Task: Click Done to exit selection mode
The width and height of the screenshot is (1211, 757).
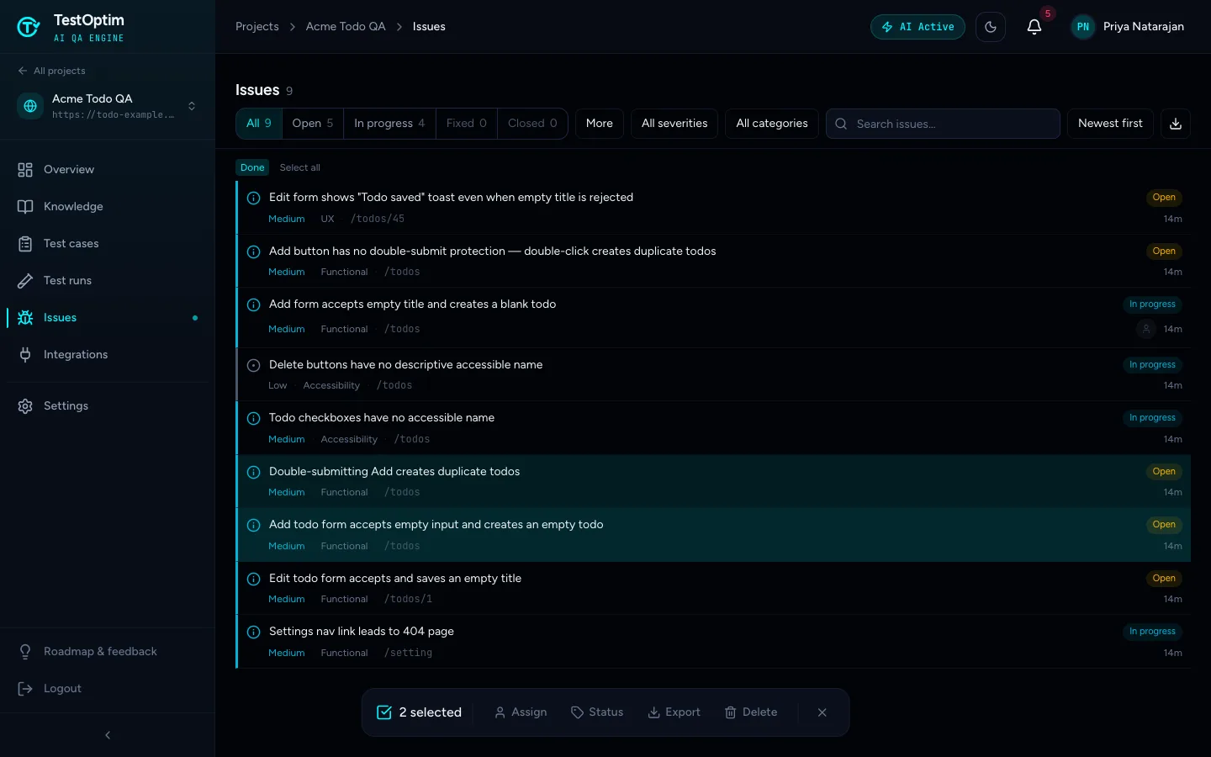Action: (252, 168)
